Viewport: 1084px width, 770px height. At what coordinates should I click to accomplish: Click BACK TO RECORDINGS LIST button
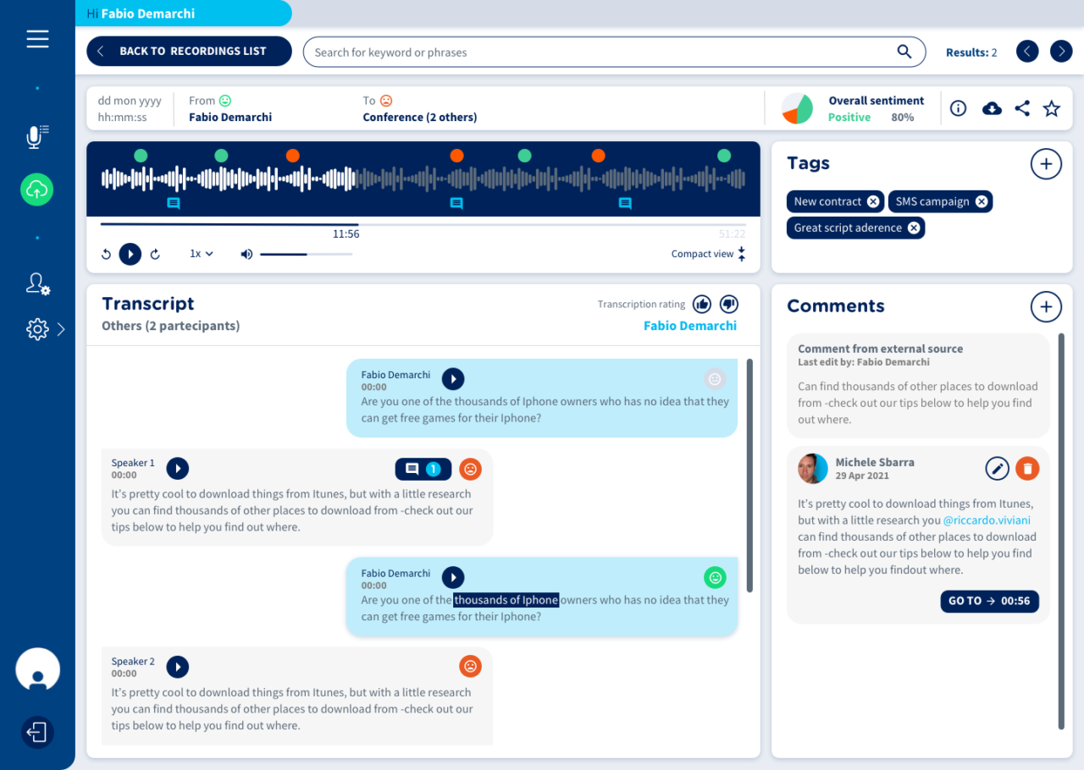pyautogui.click(x=188, y=51)
